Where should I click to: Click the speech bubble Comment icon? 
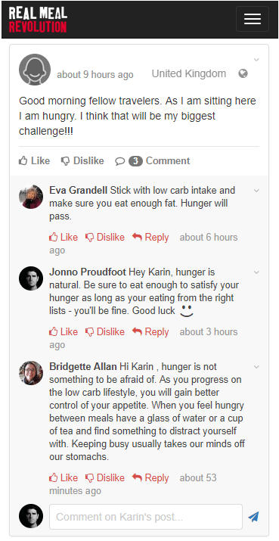pos(119,161)
